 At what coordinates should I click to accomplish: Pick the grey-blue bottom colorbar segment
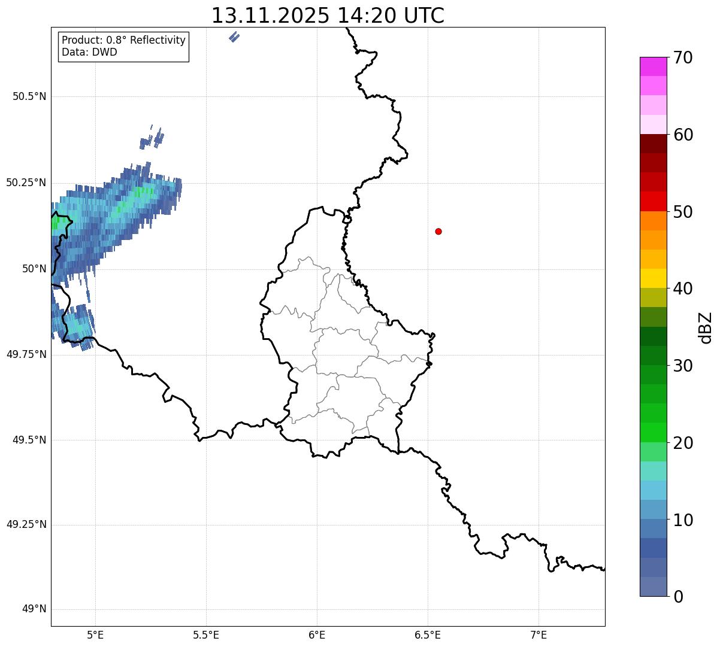[x=653, y=587]
